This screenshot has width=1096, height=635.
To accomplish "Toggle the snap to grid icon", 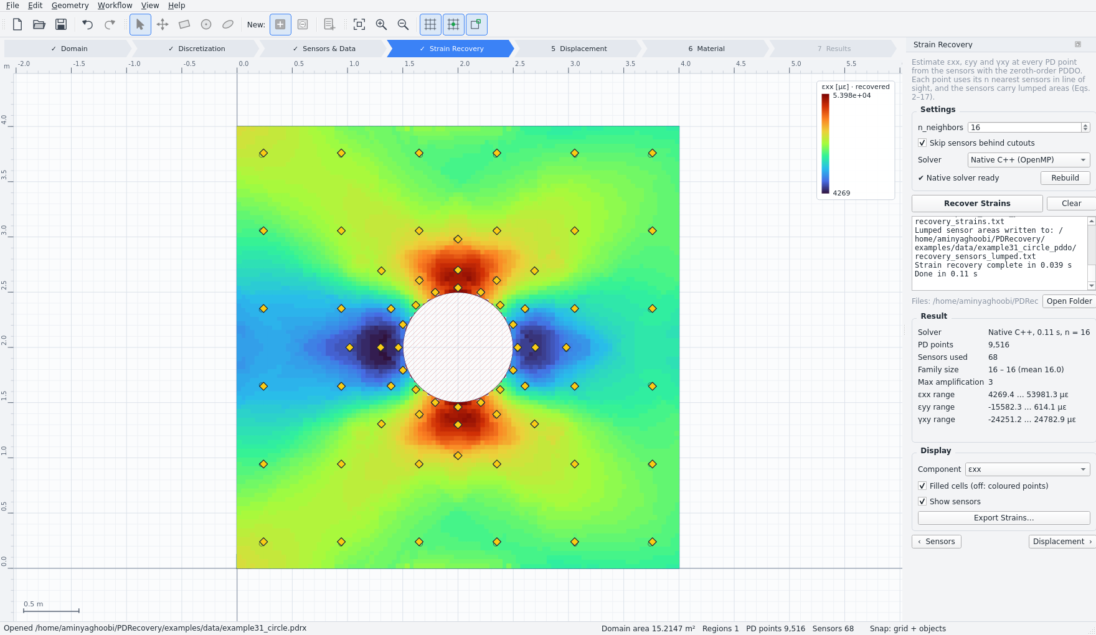I will 453,24.
